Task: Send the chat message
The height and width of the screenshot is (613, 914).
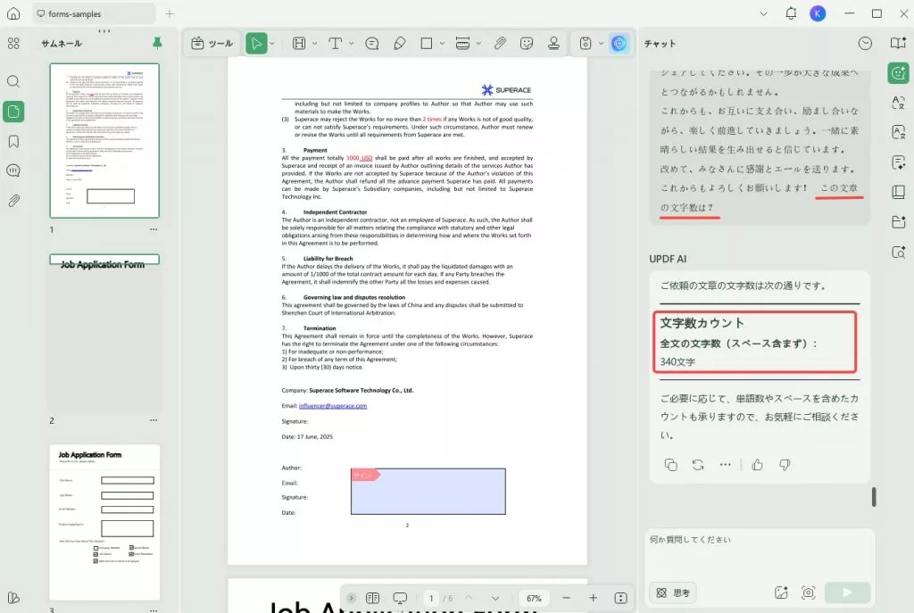Action: (848, 592)
